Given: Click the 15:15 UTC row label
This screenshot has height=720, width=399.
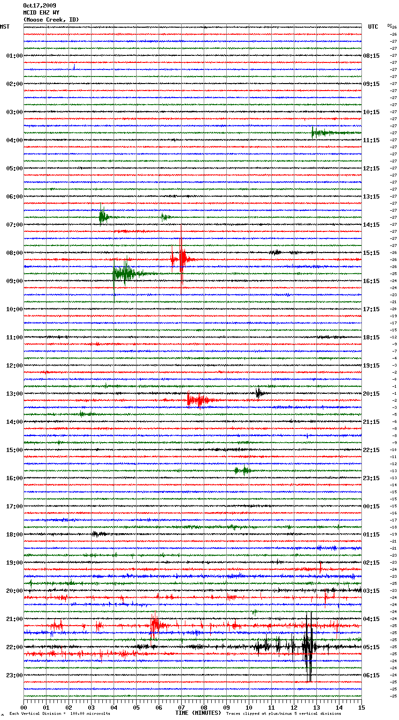Looking at the screenshot, I should pyautogui.click(x=371, y=253).
